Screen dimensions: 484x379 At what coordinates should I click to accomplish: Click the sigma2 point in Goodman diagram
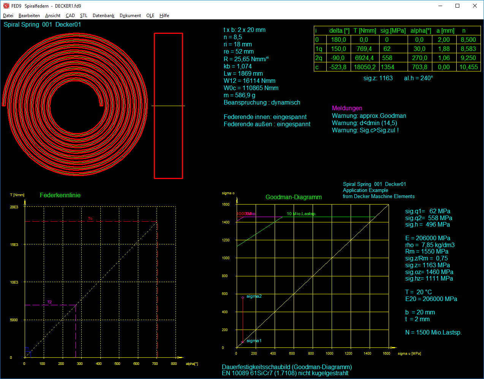coord(243,298)
